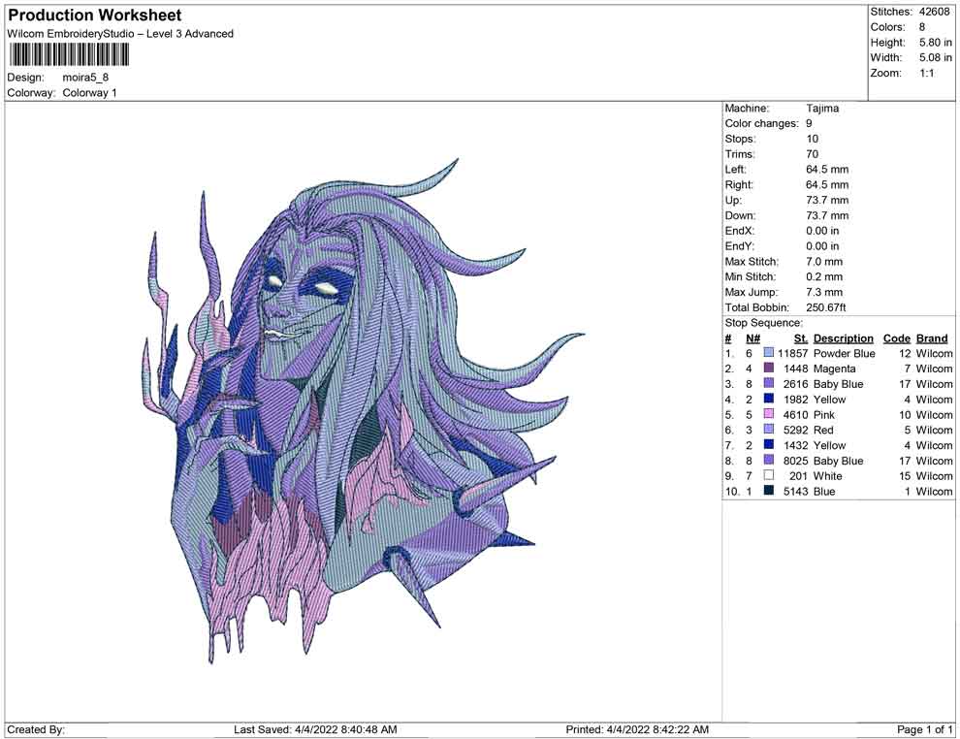Click the Red-labeled swatch in stop 6
This screenshot has height=739, width=960.
pos(768,431)
